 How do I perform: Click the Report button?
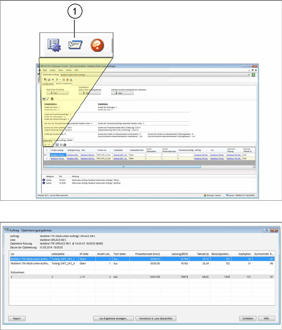coord(17,318)
